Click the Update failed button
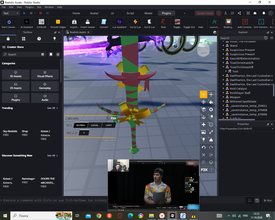275x220 pixels. (x=205, y=13)
